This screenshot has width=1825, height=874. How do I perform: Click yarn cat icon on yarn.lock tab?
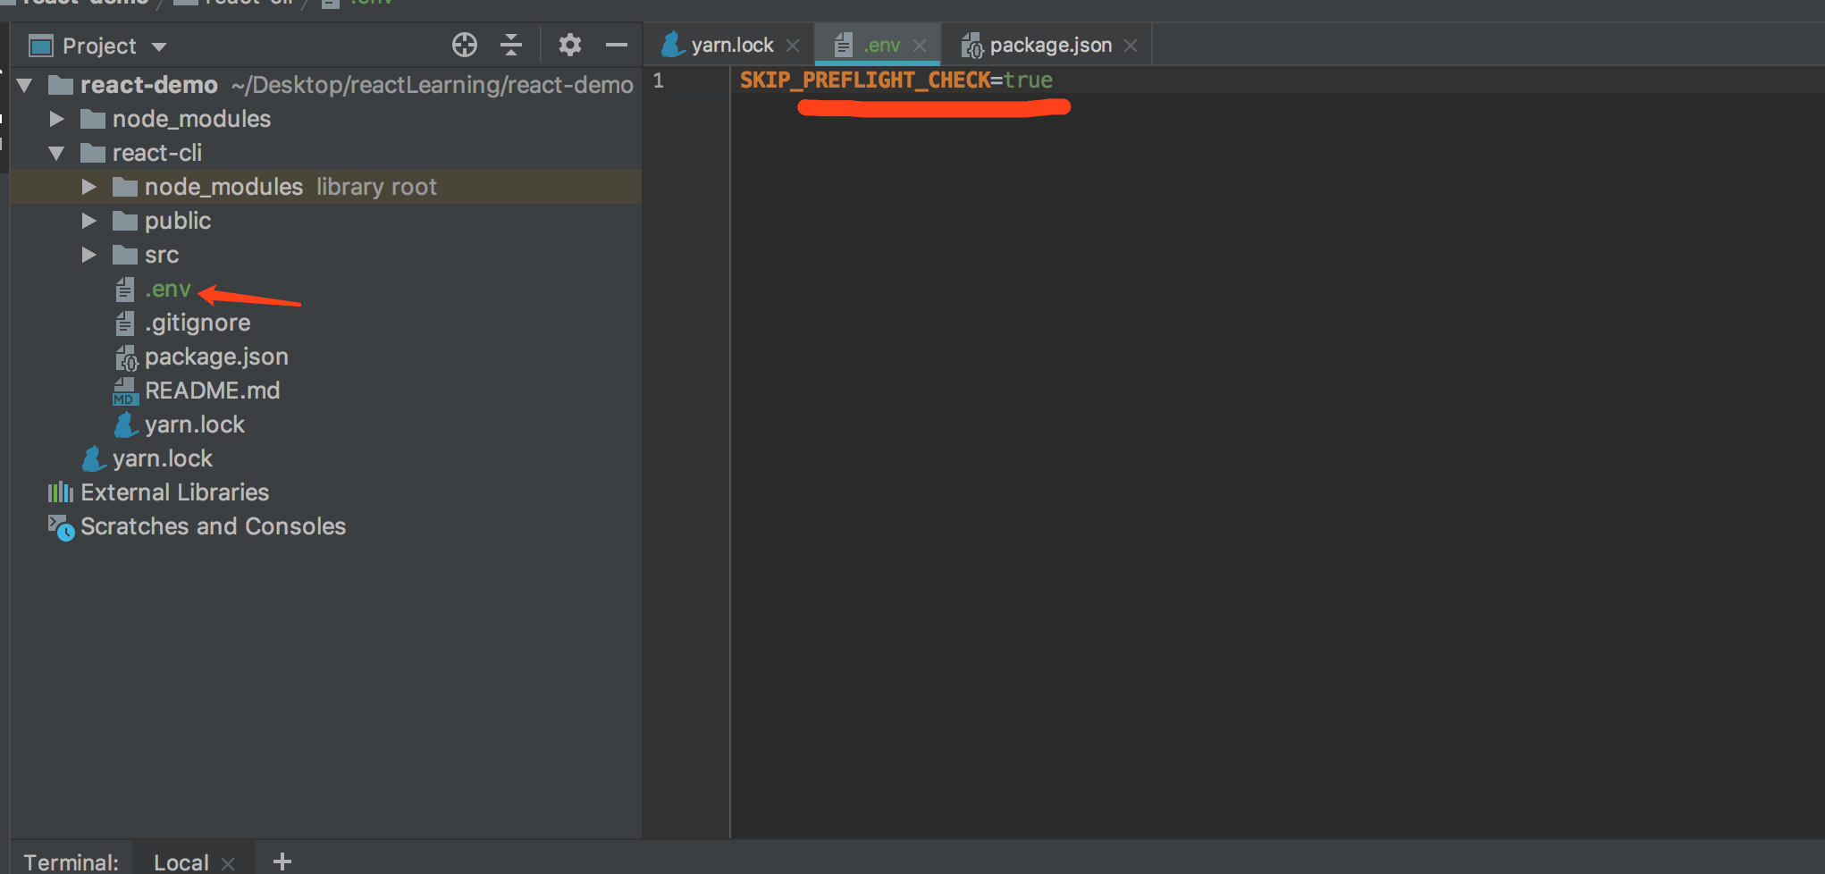tap(672, 44)
